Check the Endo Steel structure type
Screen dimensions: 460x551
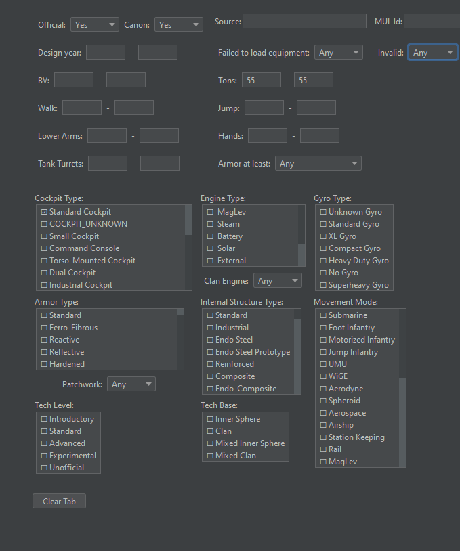coord(210,340)
